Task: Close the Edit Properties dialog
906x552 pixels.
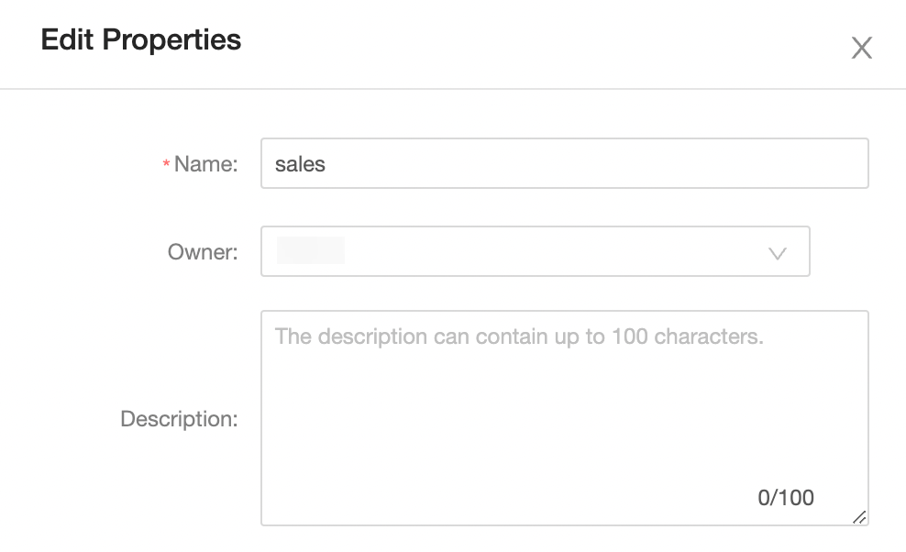Action: (x=861, y=48)
